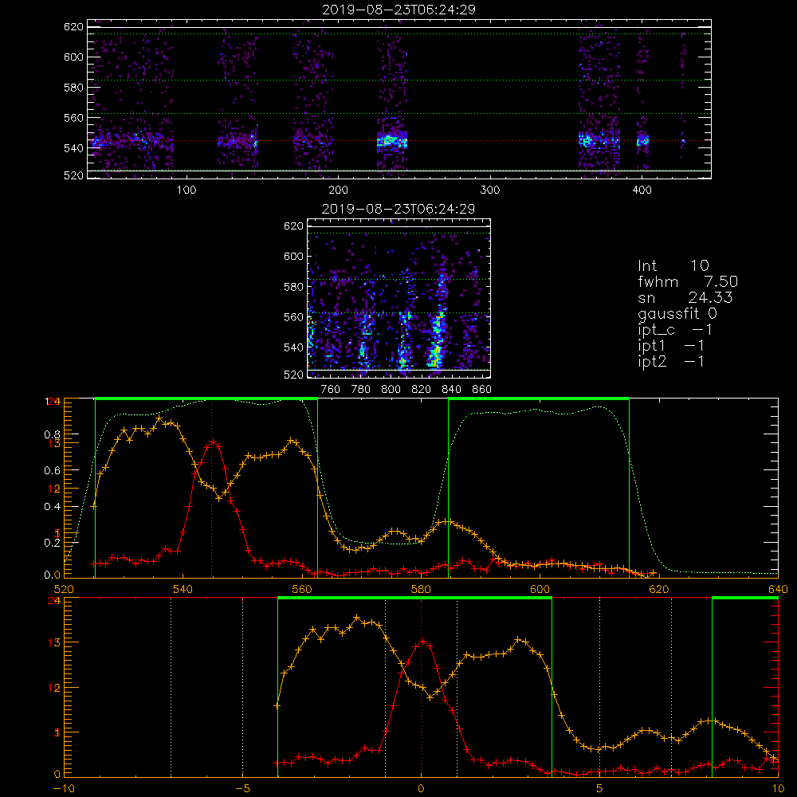Click x-axis label 860 on the zoomed spectrogram

pyautogui.click(x=482, y=390)
